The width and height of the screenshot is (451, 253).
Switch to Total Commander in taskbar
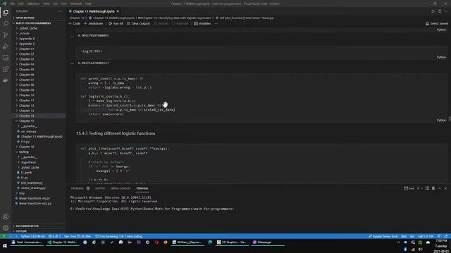[27, 242]
